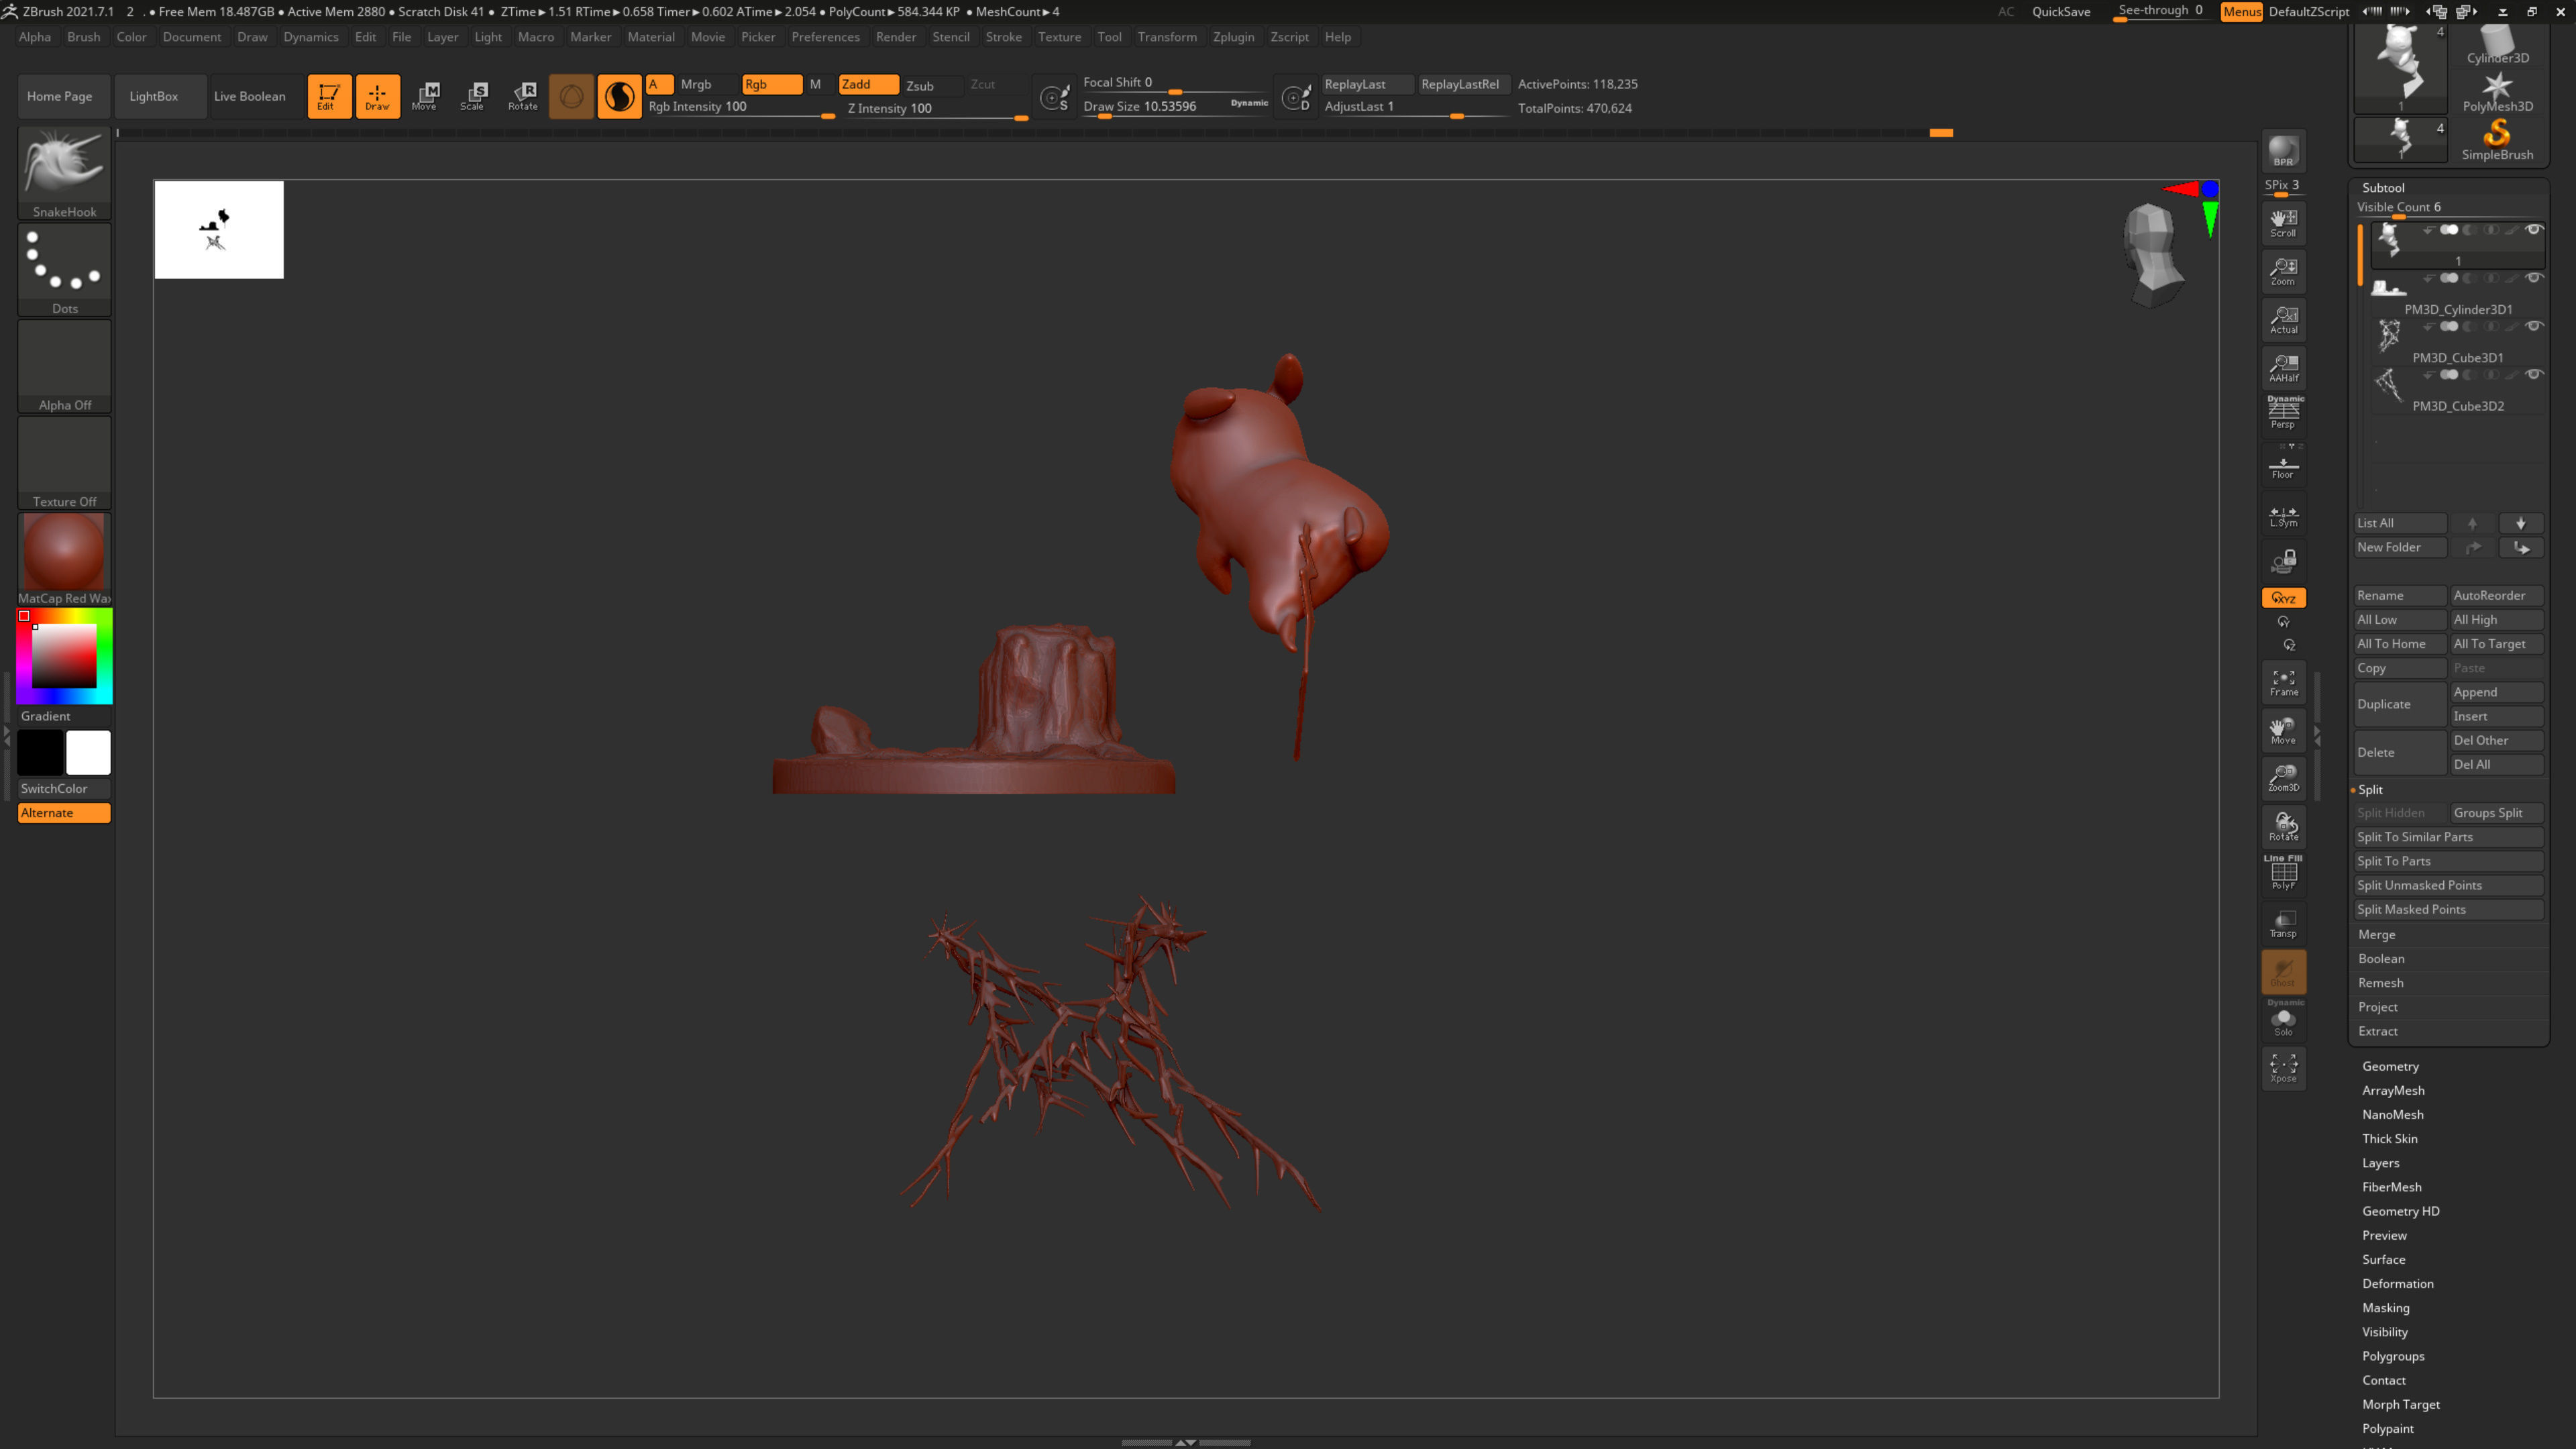
Task: Toggle PolyF line fill display
Action: click(2283, 873)
